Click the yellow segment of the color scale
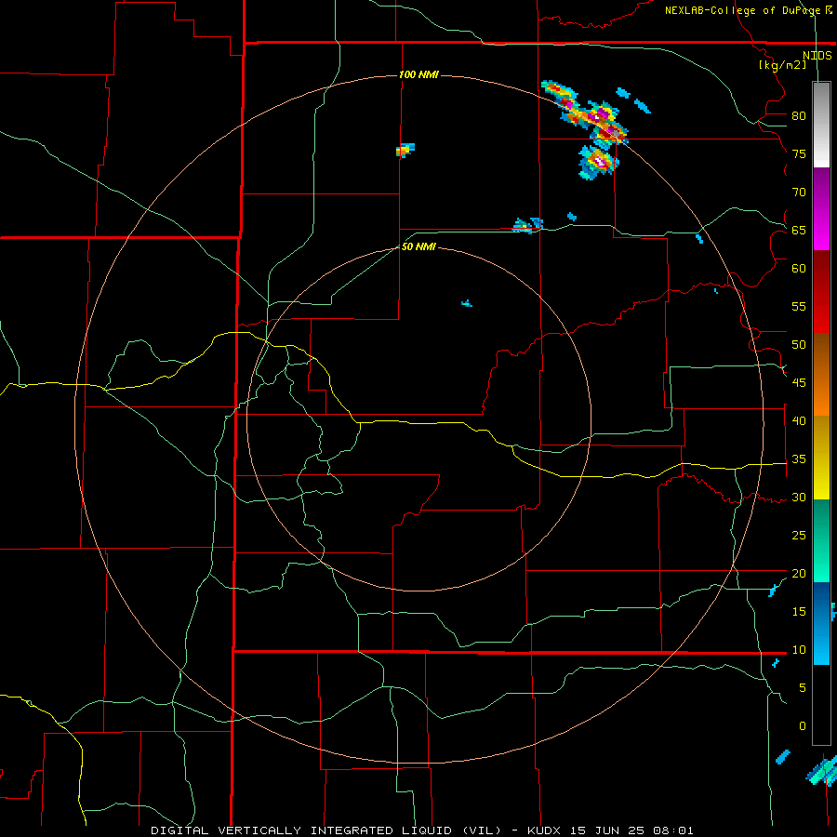837x837 pixels. [821, 458]
